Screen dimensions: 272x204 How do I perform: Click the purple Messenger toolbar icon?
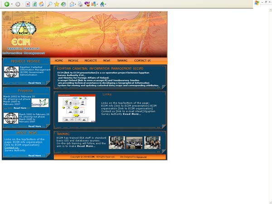(x=87, y=4)
